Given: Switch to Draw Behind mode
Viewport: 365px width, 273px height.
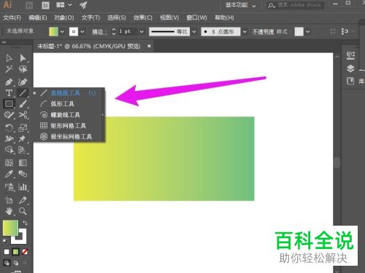Looking at the screenshot, I should coord(16,263).
